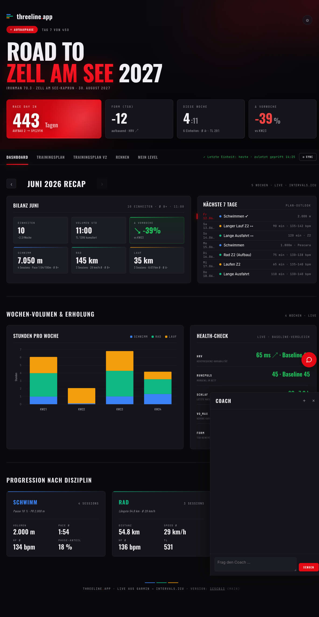Click the KW21 stacked bar
This screenshot has height=617, width=319.
[43, 381]
